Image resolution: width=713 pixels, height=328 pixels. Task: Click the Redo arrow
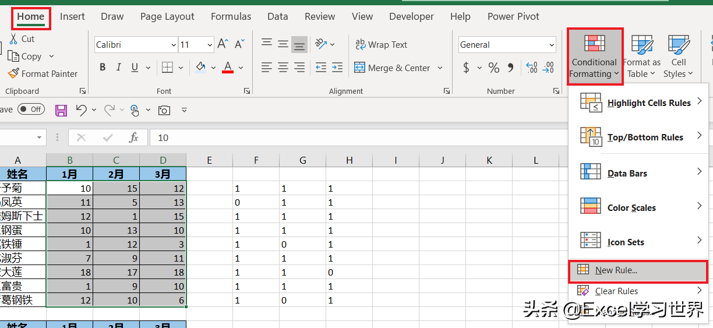click(110, 110)
